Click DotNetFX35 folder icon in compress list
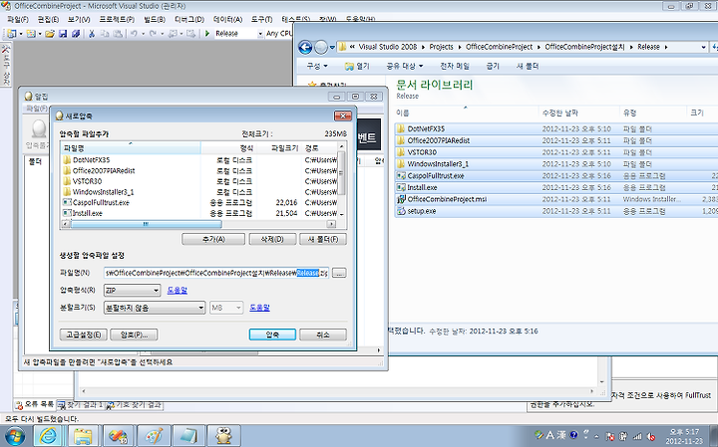Image resolution: width=718 pixels, height=447 pixels. pos(67,160)
